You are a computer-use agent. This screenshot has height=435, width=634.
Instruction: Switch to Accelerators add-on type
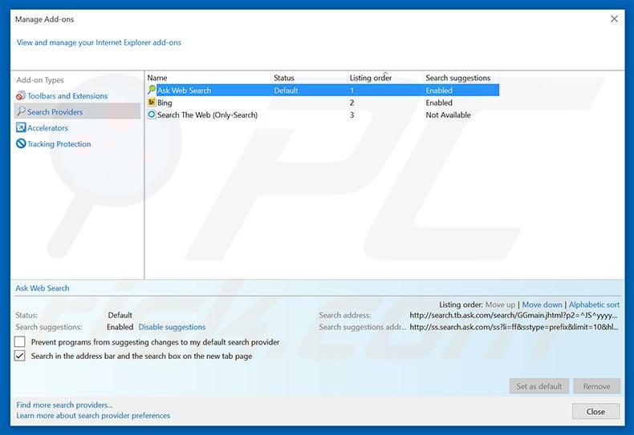click(47, 128)
